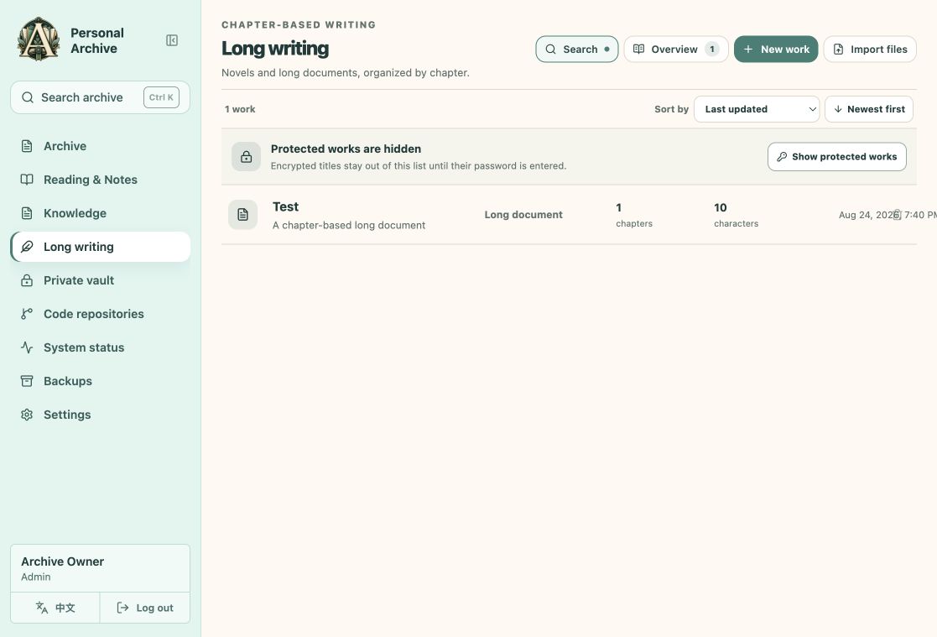Screen dimensions: 937x637
Task: Open the Overview button with count 1
Action: 676,49
